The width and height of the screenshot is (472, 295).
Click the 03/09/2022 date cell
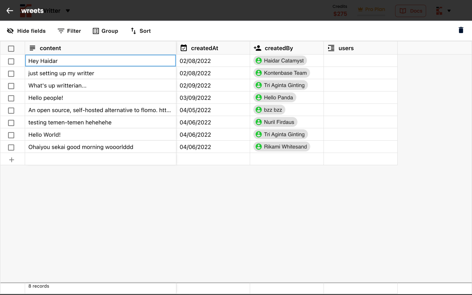tap(213, 98)
